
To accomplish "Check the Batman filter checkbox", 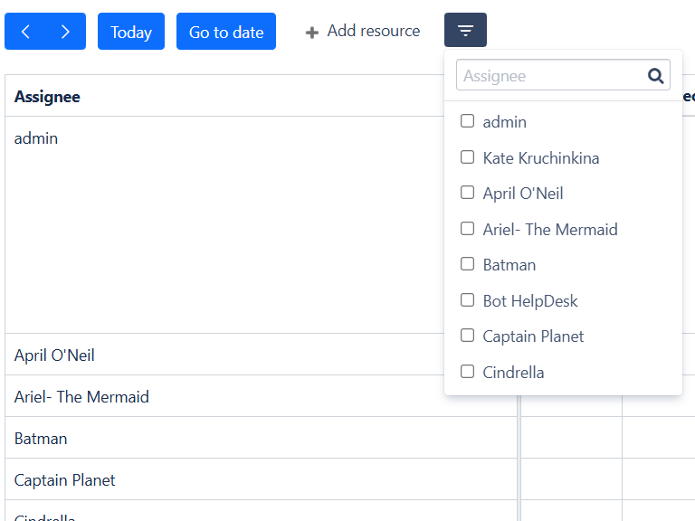I will tap(468, 264).
